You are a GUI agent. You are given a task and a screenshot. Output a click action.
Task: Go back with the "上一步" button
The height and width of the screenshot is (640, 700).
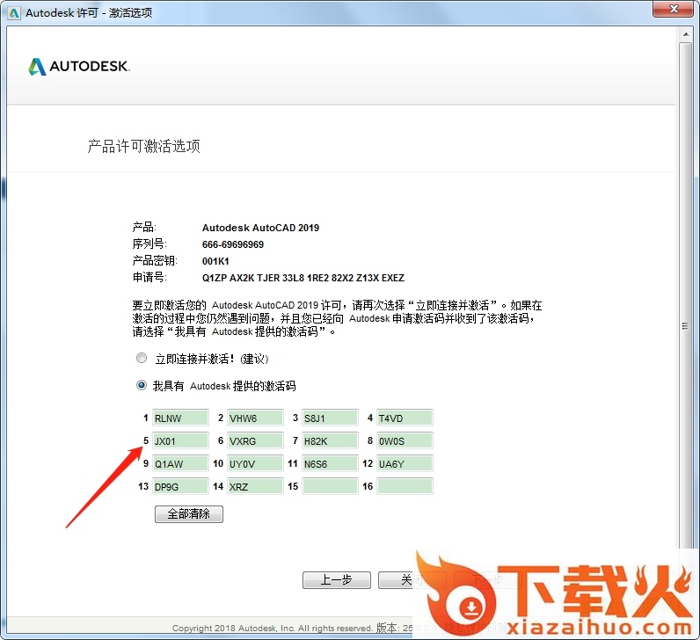click(336, 580)
